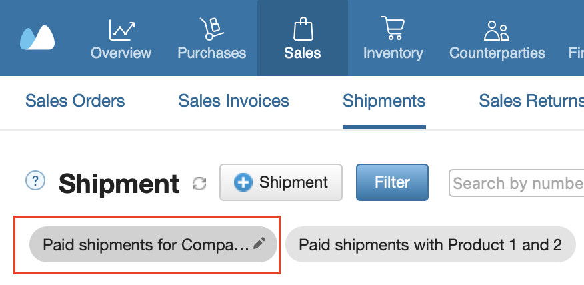Click the question mark help icon
The image size is (584, 285).
pos(35,181)
